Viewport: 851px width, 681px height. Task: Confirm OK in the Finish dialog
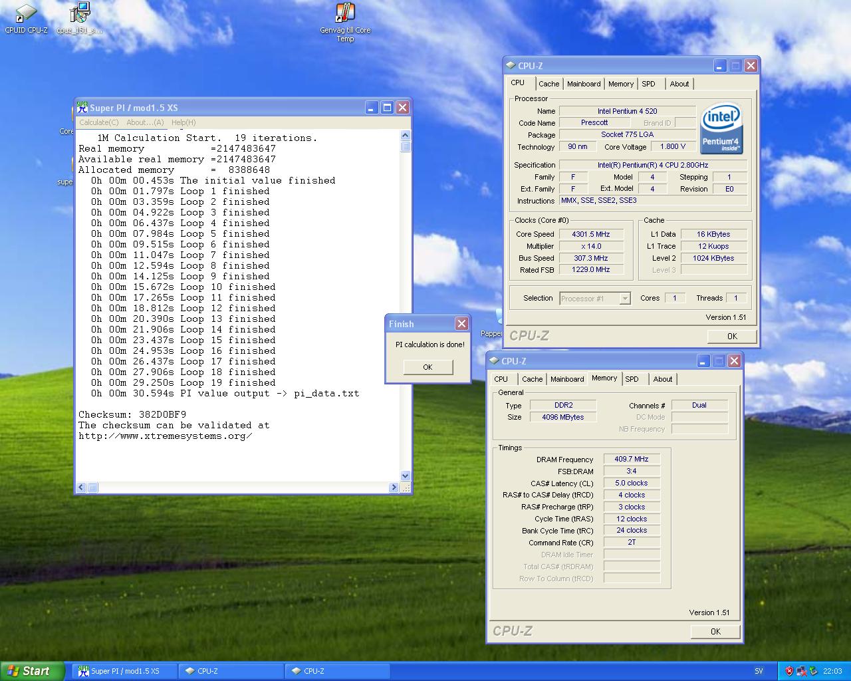[x=427, y=367]
